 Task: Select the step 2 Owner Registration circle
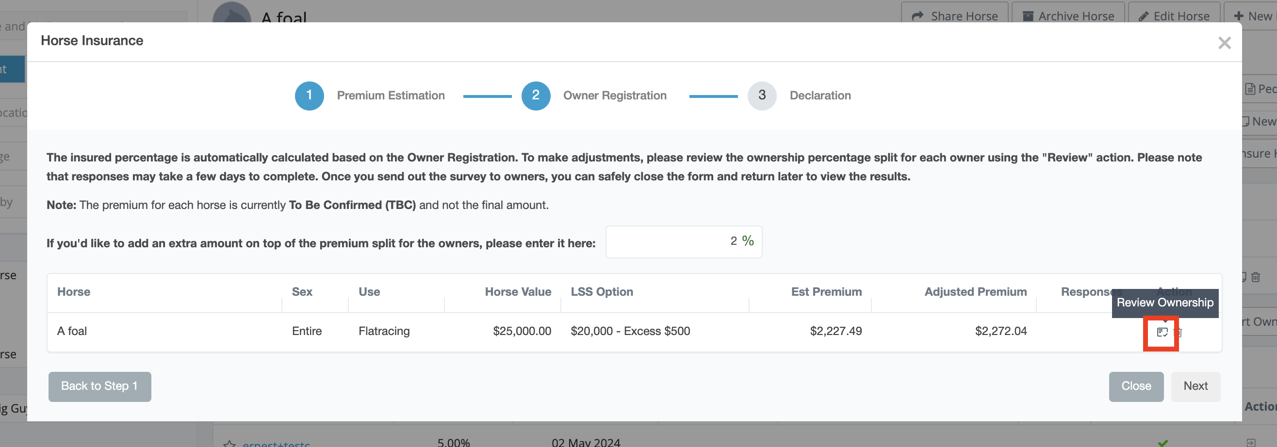535,95
